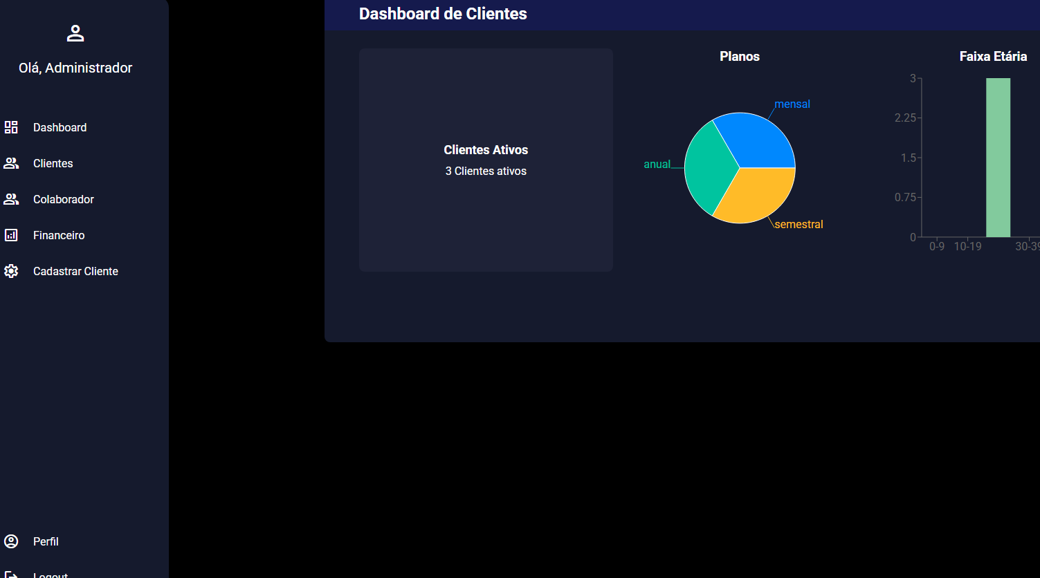
Task: Click the Dashboard grid icon
Action: [x=11, y=127]
